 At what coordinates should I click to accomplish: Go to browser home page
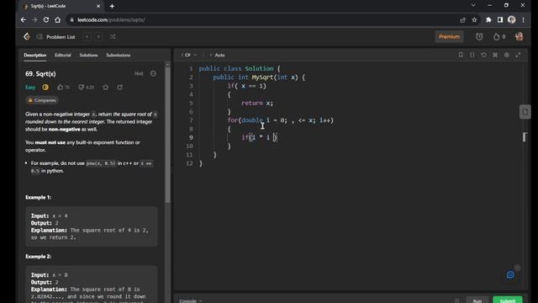(58, 20)
